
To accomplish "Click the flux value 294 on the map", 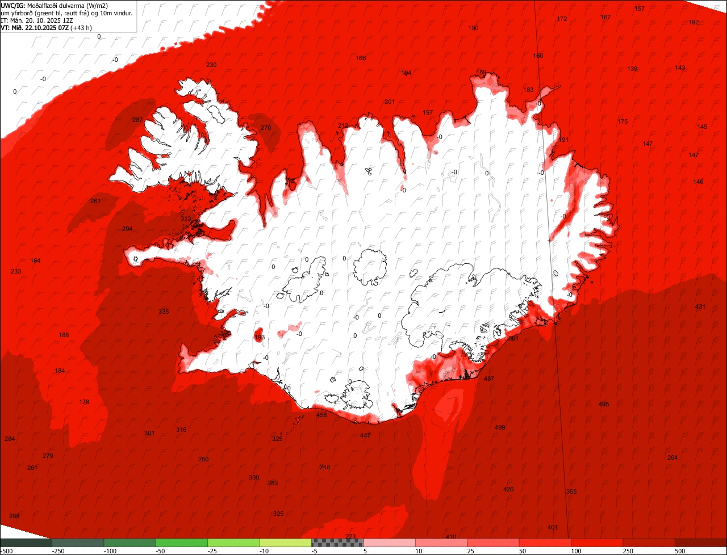I will 127,229.
